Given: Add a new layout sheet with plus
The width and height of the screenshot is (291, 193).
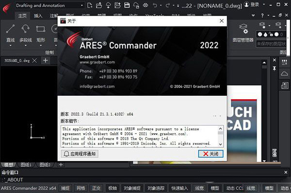Looking at the screenshot, I should tap(61, 164).
